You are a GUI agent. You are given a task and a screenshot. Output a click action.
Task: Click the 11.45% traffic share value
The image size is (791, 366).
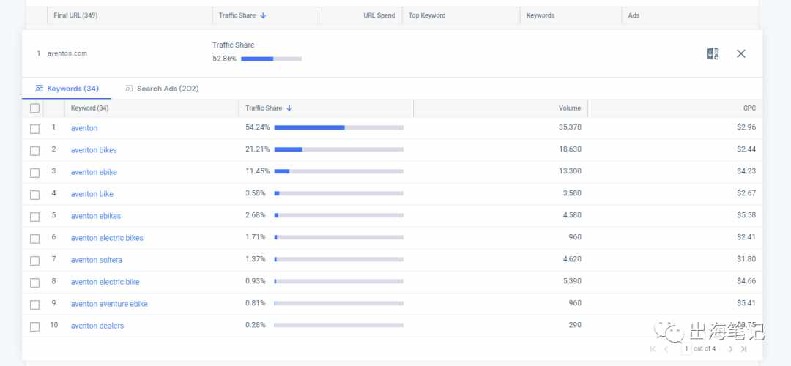pyautogui.click(x=257, y=171)
